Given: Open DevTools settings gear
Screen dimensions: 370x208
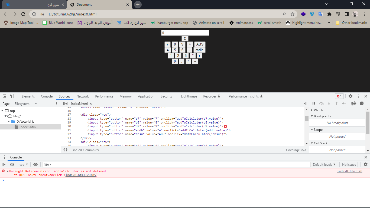Looking at the screenshot, I should pos(350,96).
